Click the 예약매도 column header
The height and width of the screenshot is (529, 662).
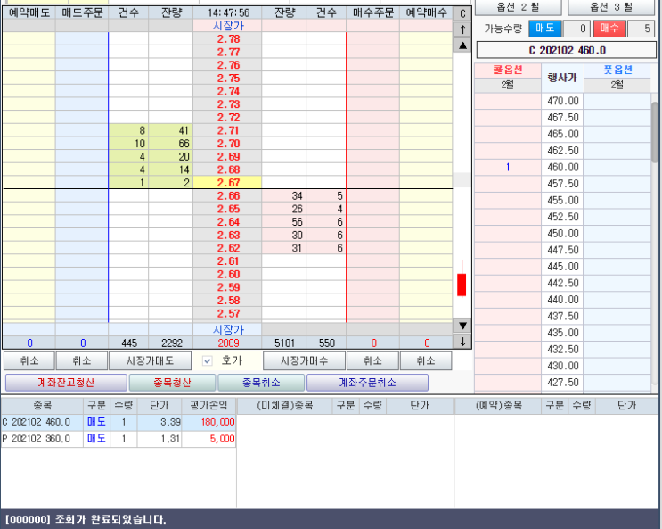pyautogui.click(x=29, y=12)
